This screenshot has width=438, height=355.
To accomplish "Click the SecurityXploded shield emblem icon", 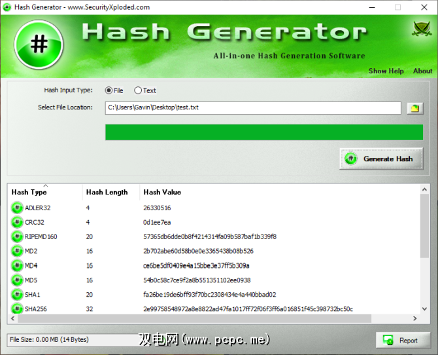I will coord(422,29).
